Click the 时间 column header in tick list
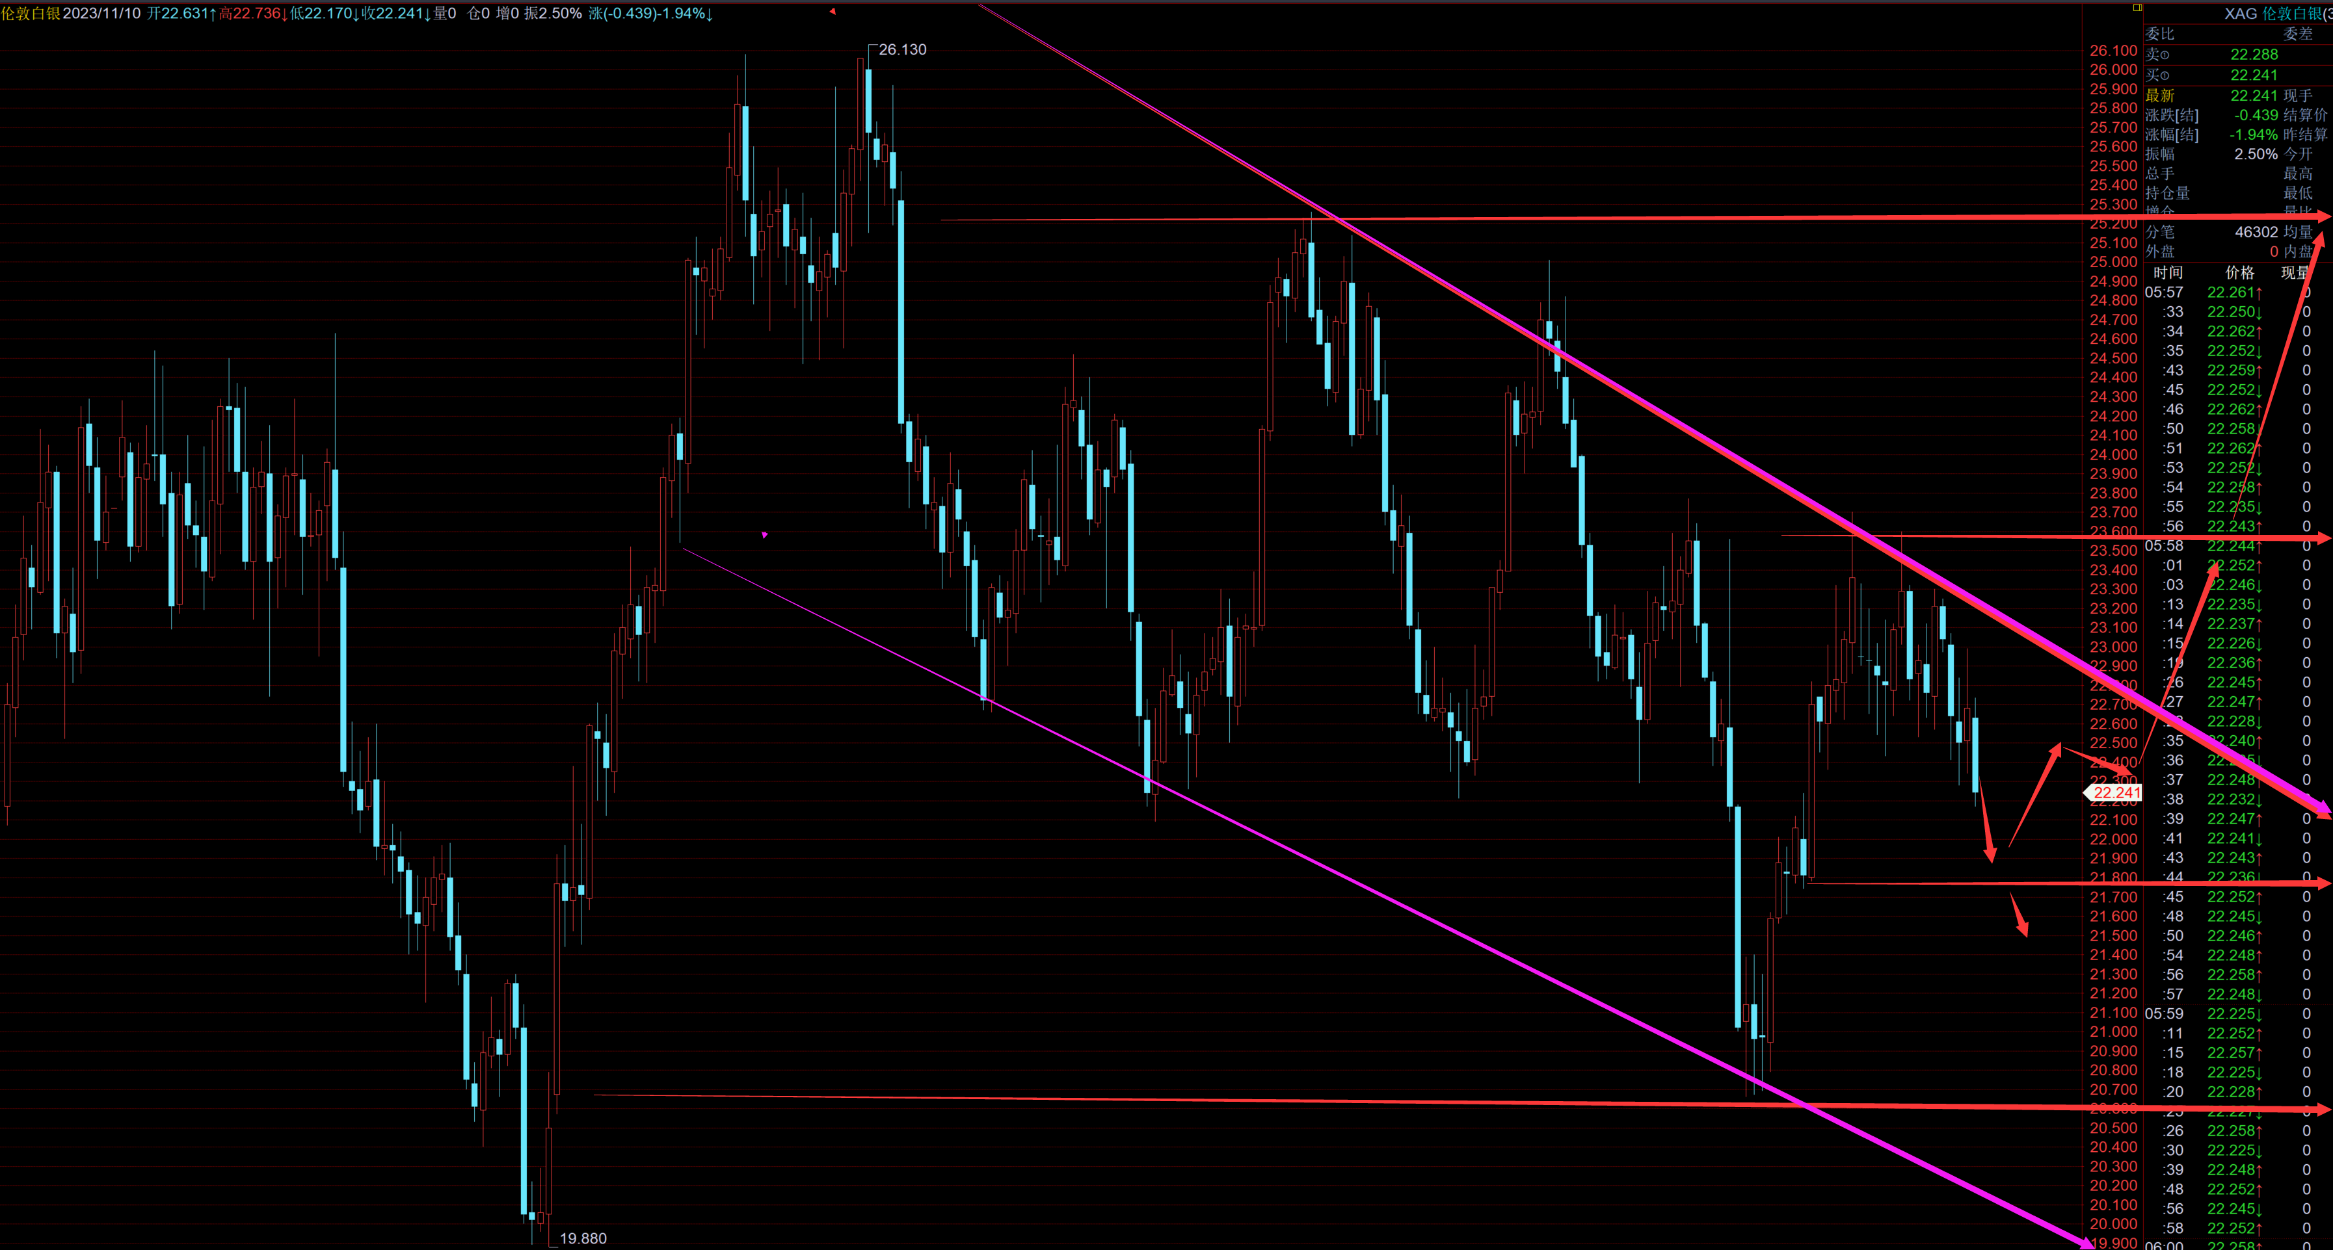 pyautogui.click(x=2167, y=272)
